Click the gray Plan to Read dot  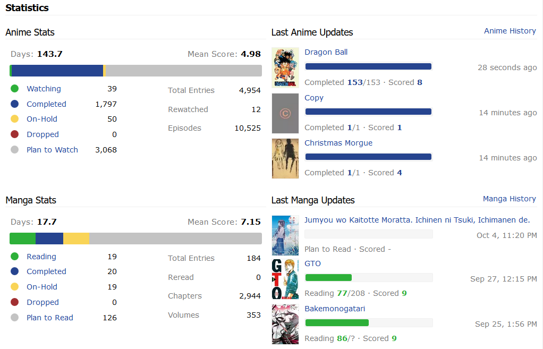click(x=14, y=317)
